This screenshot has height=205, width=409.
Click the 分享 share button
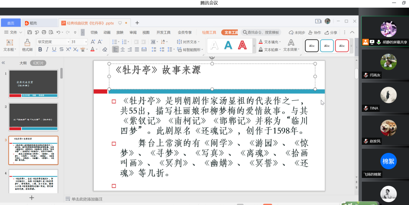tap(331, 32)
